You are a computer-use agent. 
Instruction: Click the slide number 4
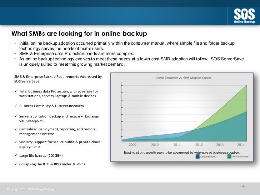[243, 186]
